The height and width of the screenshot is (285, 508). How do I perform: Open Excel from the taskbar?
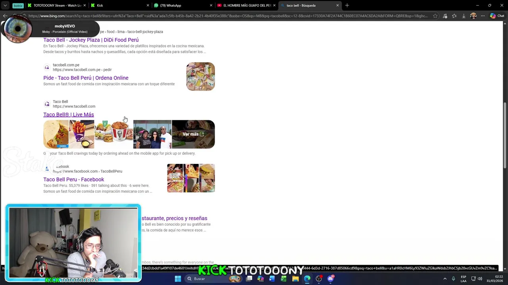click(x=283, y=279)
